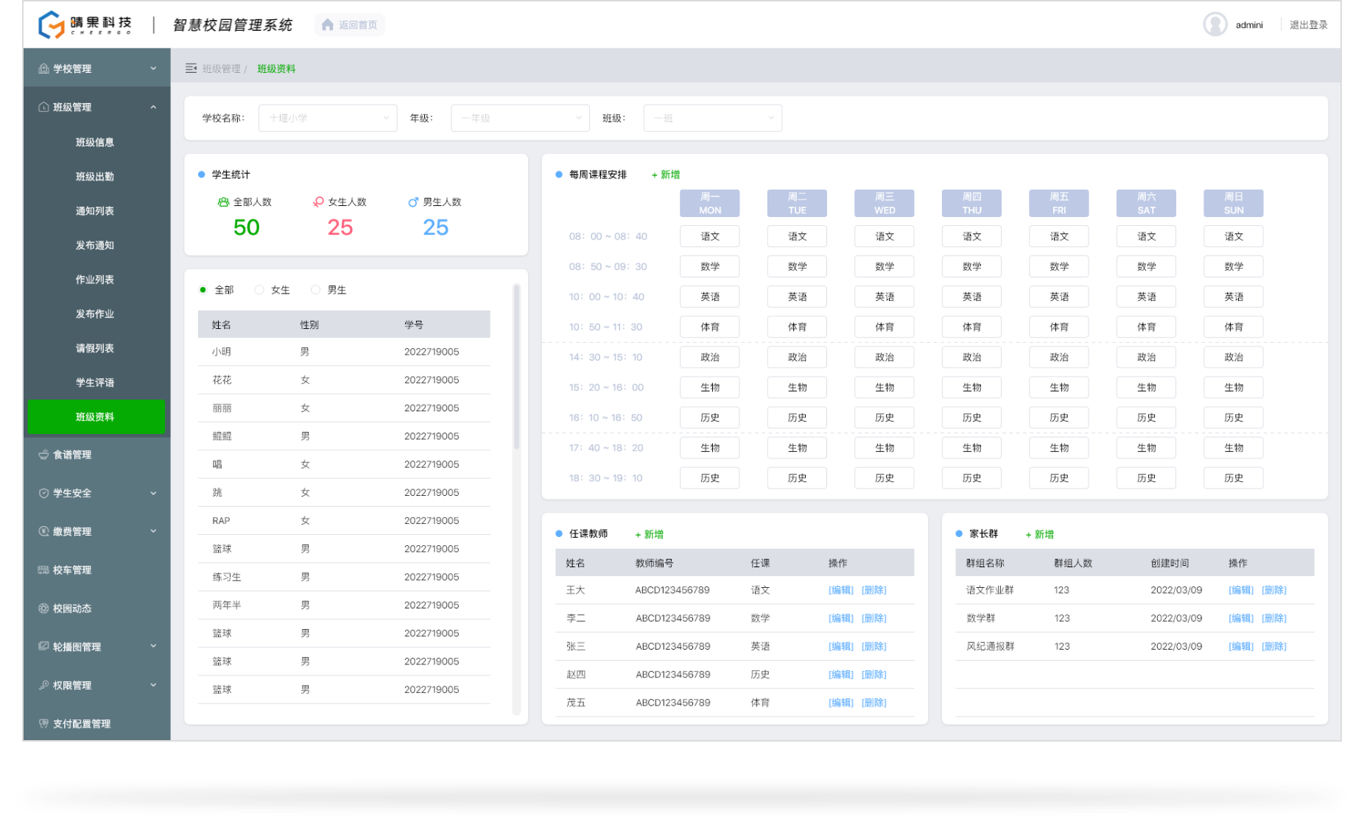Click the 校车管理 bus icon
The width and height of the screenshot is (1364, 824).
point(43,569)
